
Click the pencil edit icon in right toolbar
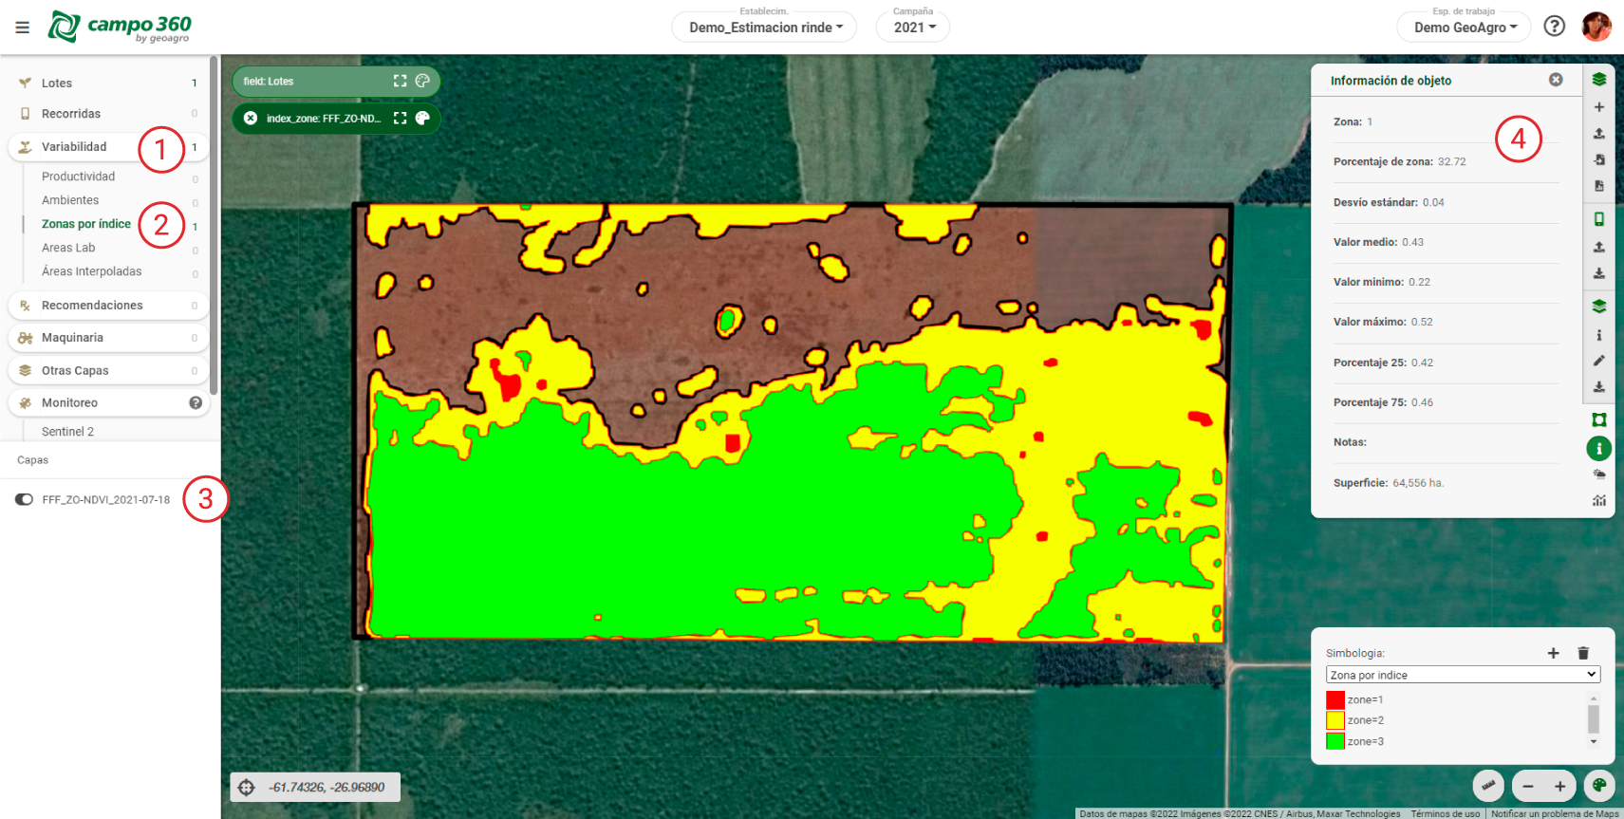(x=1599, y=361)
